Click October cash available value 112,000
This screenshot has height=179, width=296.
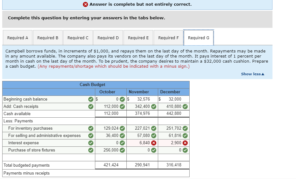111,114
